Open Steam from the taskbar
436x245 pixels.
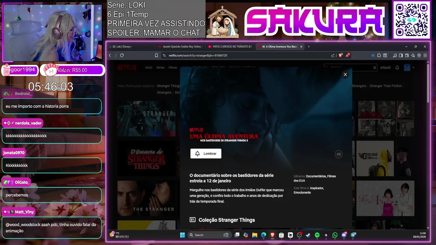(x=308, y=235)
